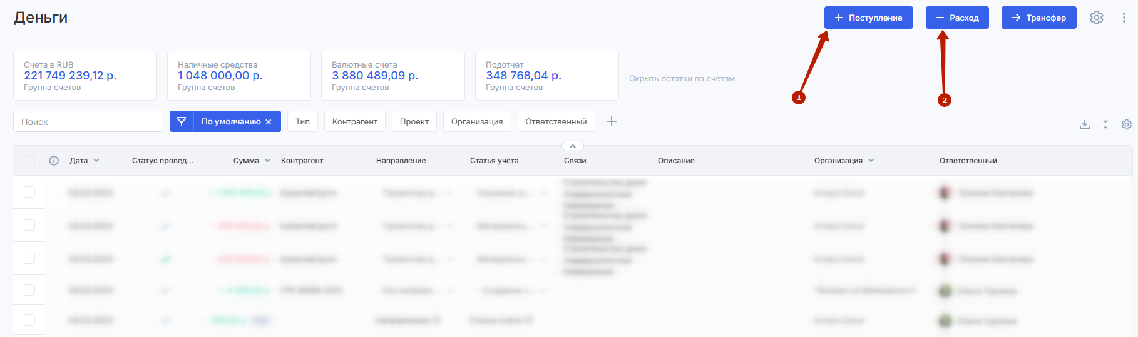Click the Расход button
1138x337 pixels.
click(x=957, y=18)
